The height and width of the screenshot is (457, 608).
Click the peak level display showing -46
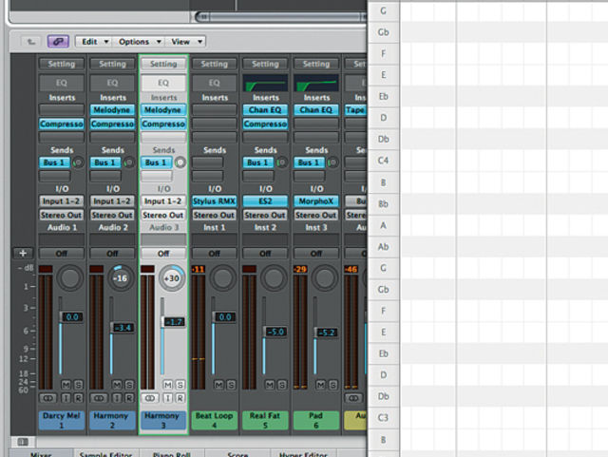tap(351, 269)
